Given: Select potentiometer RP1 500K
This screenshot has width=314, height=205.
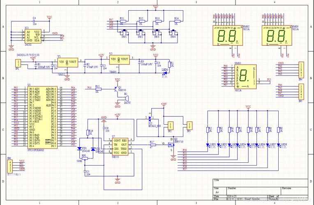Looking at the screenshot, I should point(85,158).
